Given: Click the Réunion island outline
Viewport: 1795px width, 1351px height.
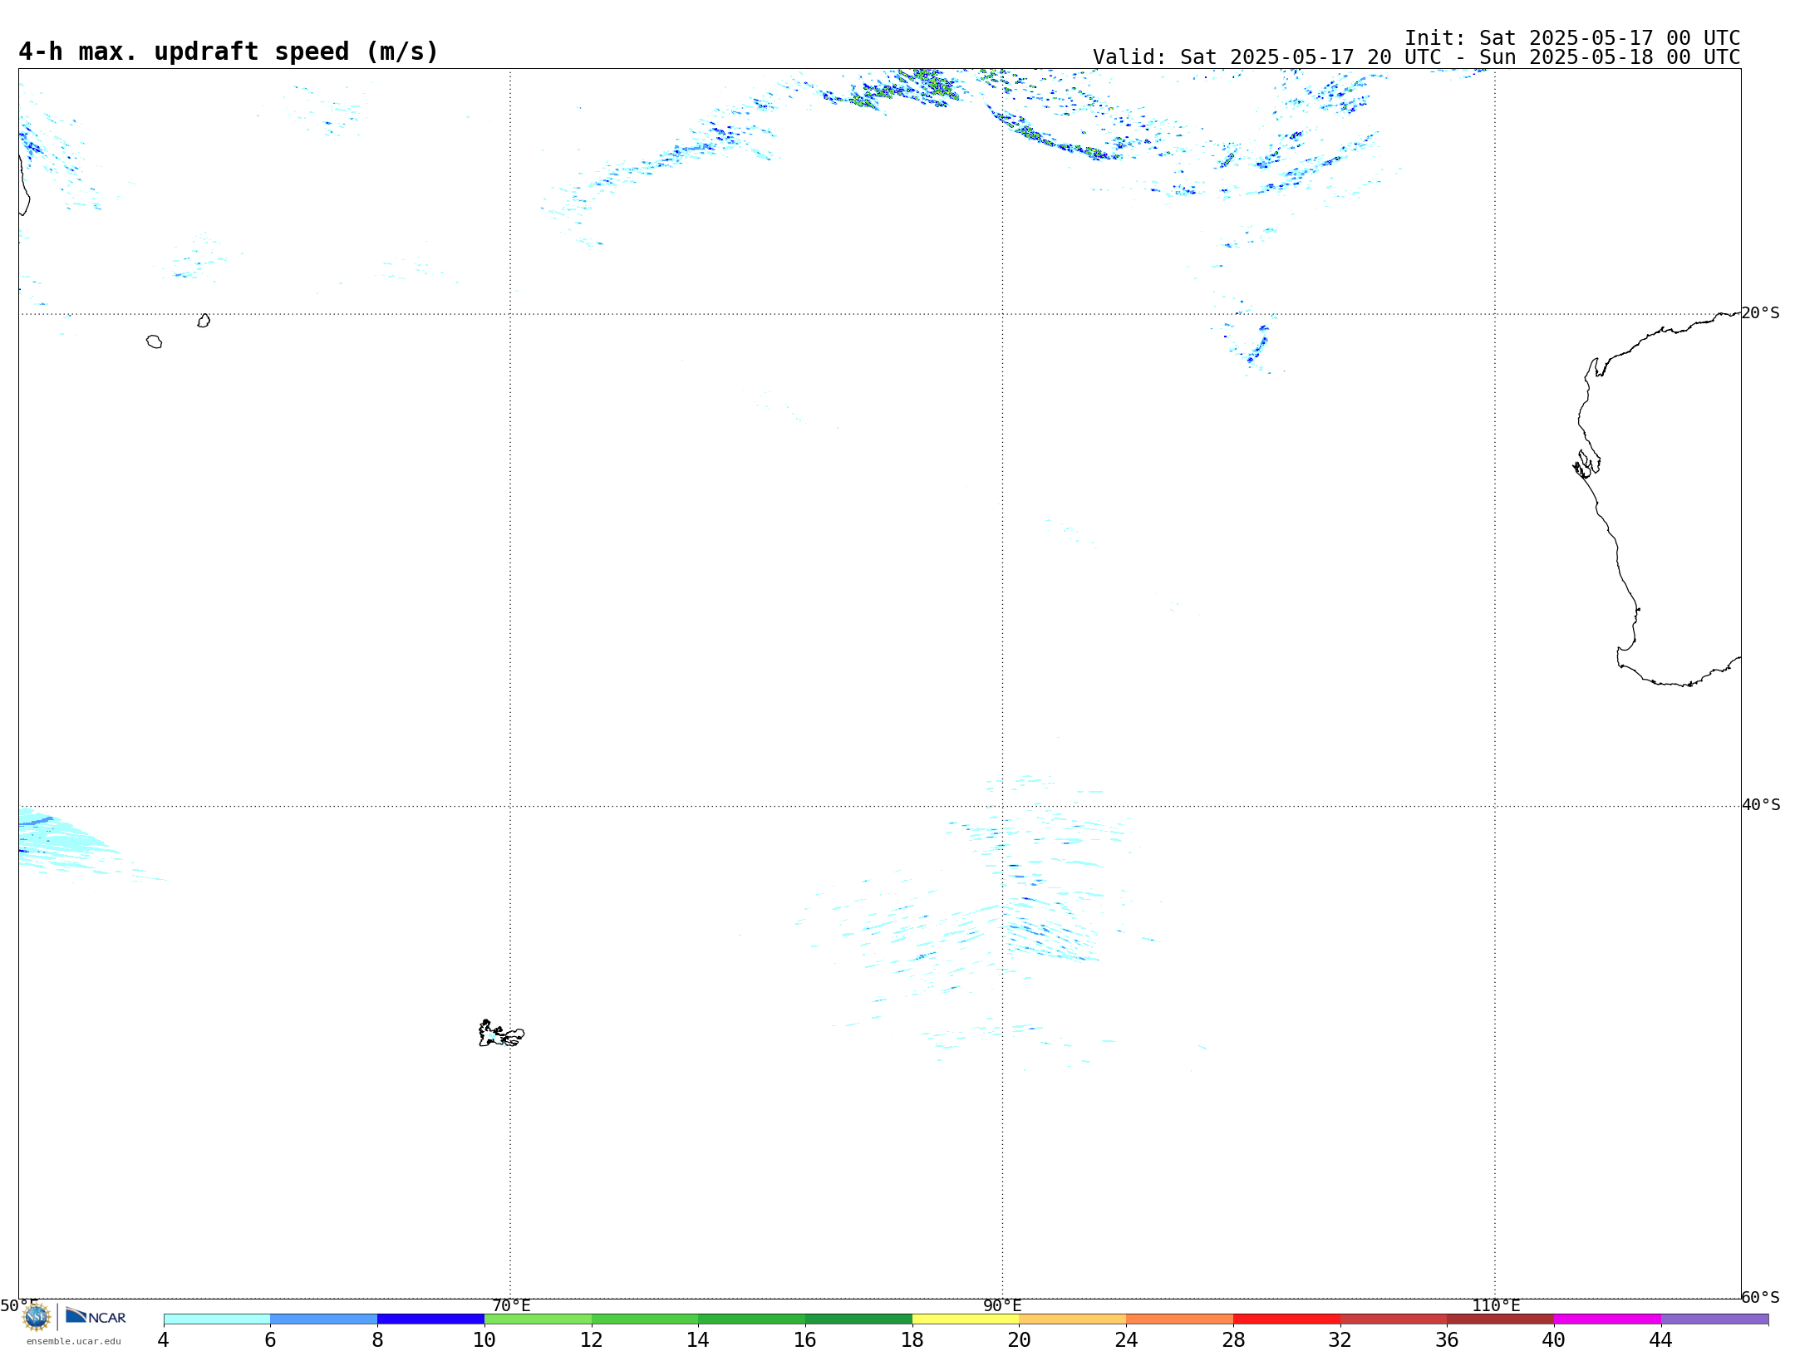Looking at the screenshot, I should (x=154, y=341).
